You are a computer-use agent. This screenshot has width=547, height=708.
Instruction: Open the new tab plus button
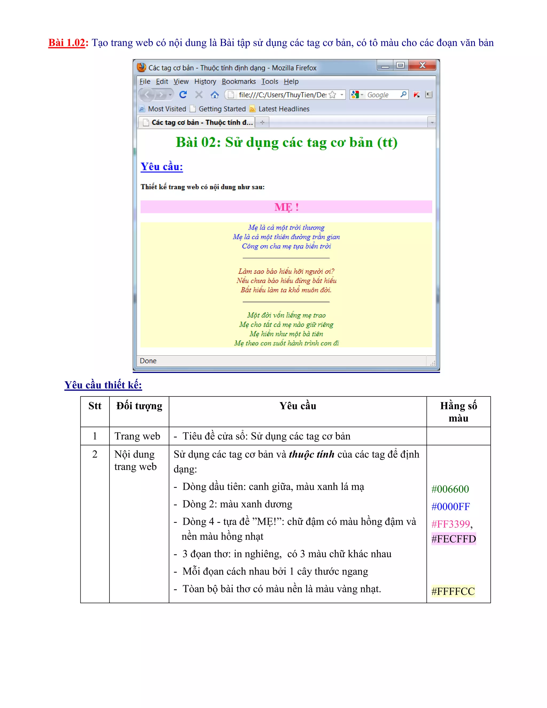pos(262,122)
